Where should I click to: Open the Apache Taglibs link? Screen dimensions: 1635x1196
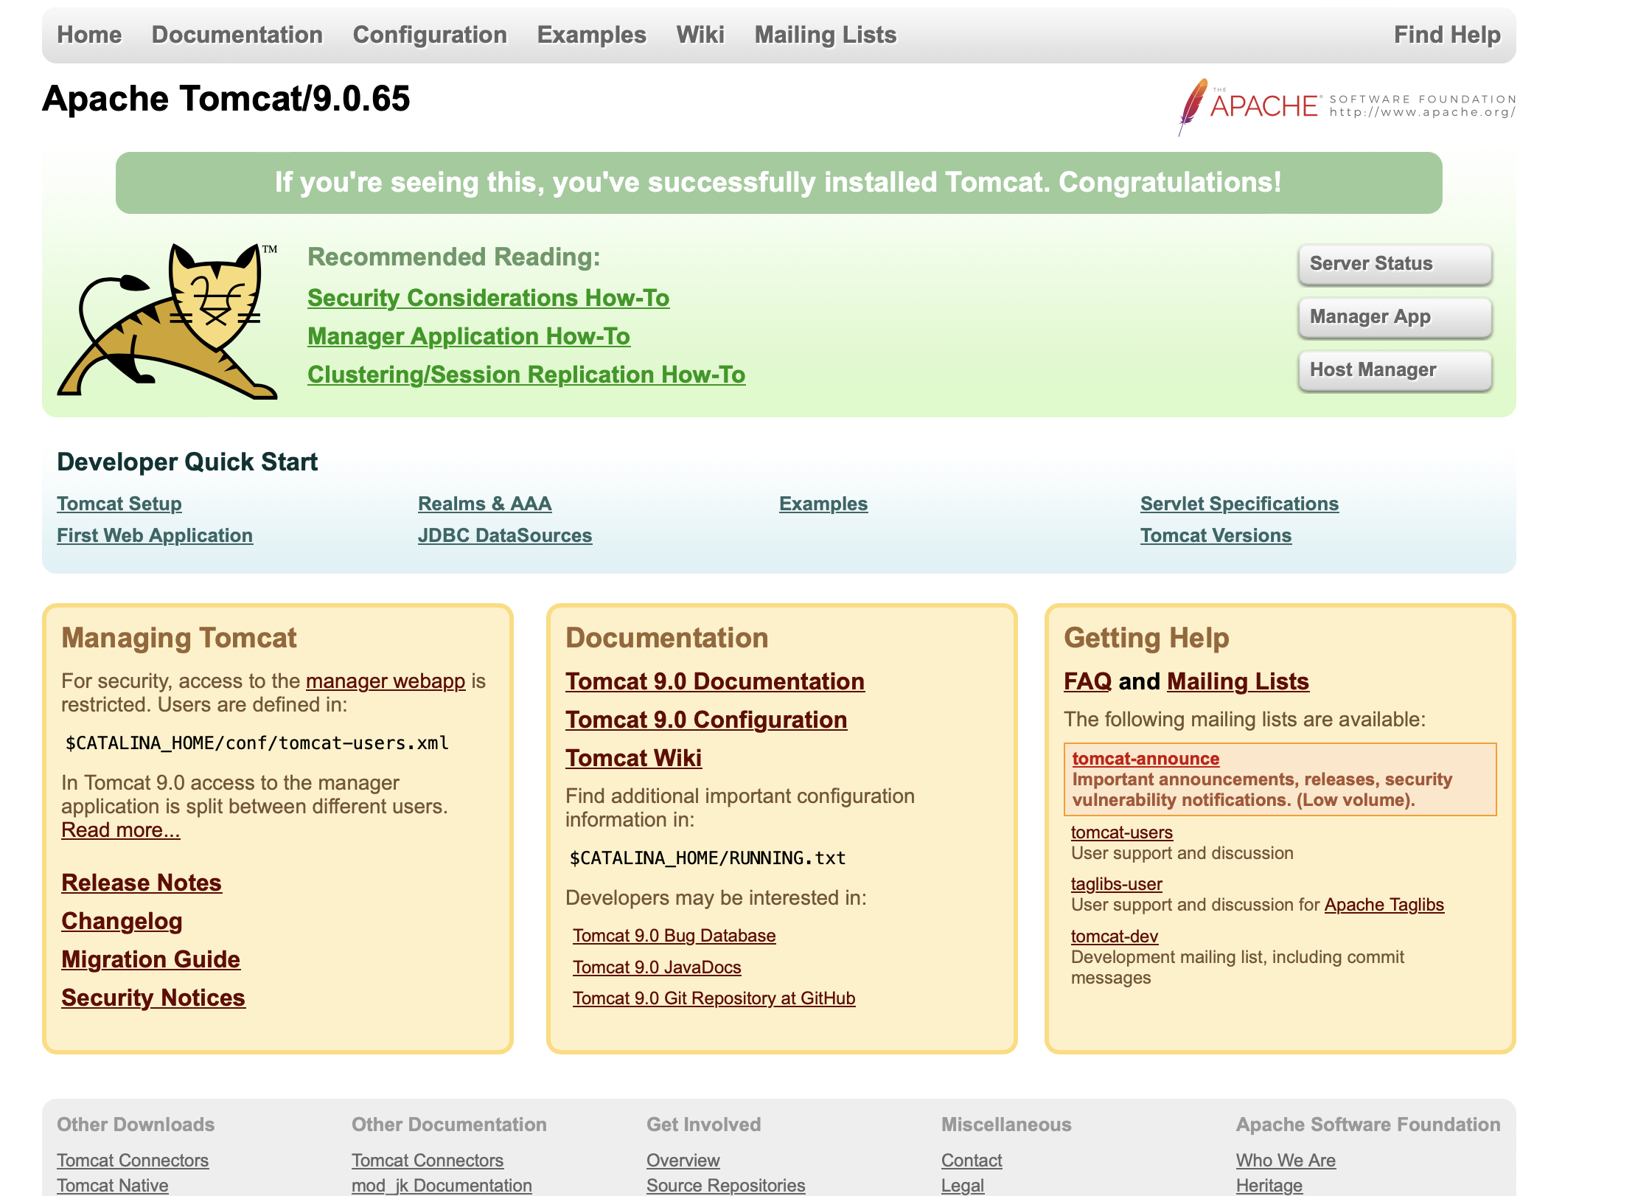click(1384, 905)
